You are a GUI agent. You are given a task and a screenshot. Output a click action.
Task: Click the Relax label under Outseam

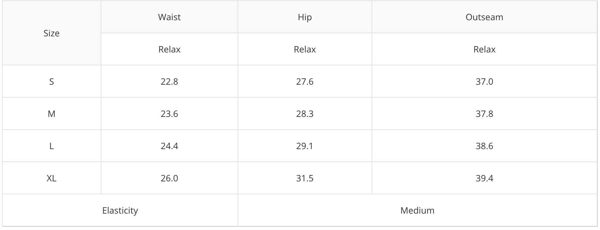tap(484, 49)
